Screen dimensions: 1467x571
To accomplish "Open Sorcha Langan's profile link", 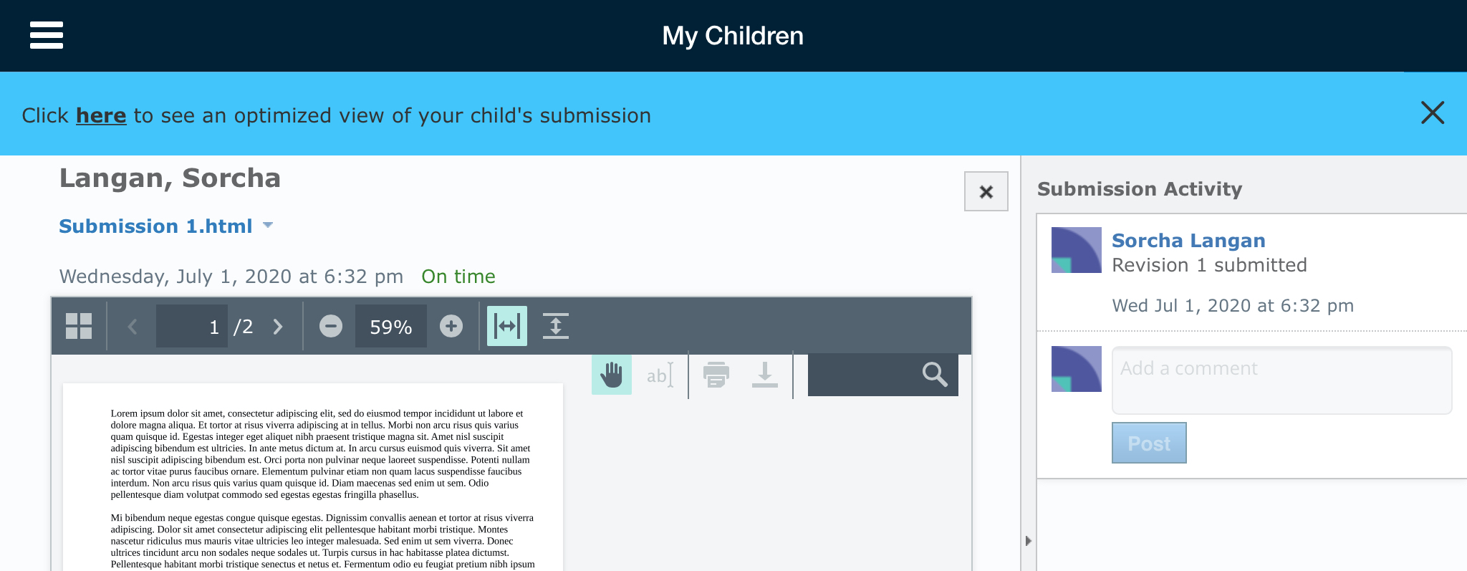I will pos(1188,241).
